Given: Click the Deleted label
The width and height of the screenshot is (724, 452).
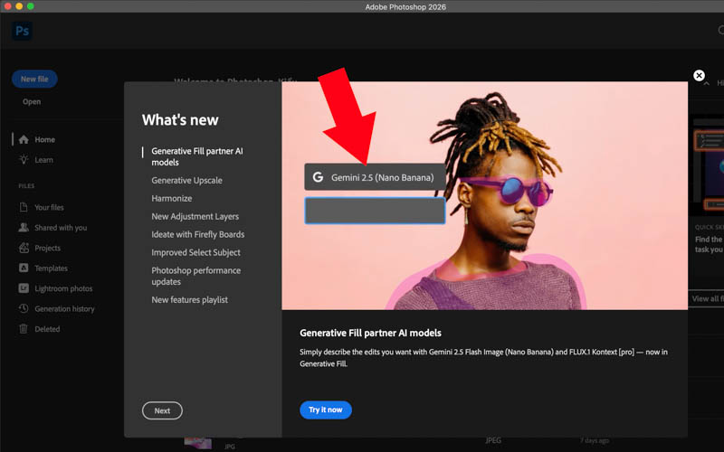Looking at the screenshot, I should (x=47, y=329).
